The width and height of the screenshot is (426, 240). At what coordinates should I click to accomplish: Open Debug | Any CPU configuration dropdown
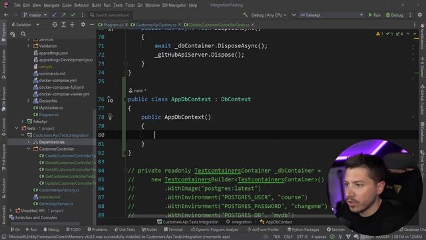(x=268, y=15)
